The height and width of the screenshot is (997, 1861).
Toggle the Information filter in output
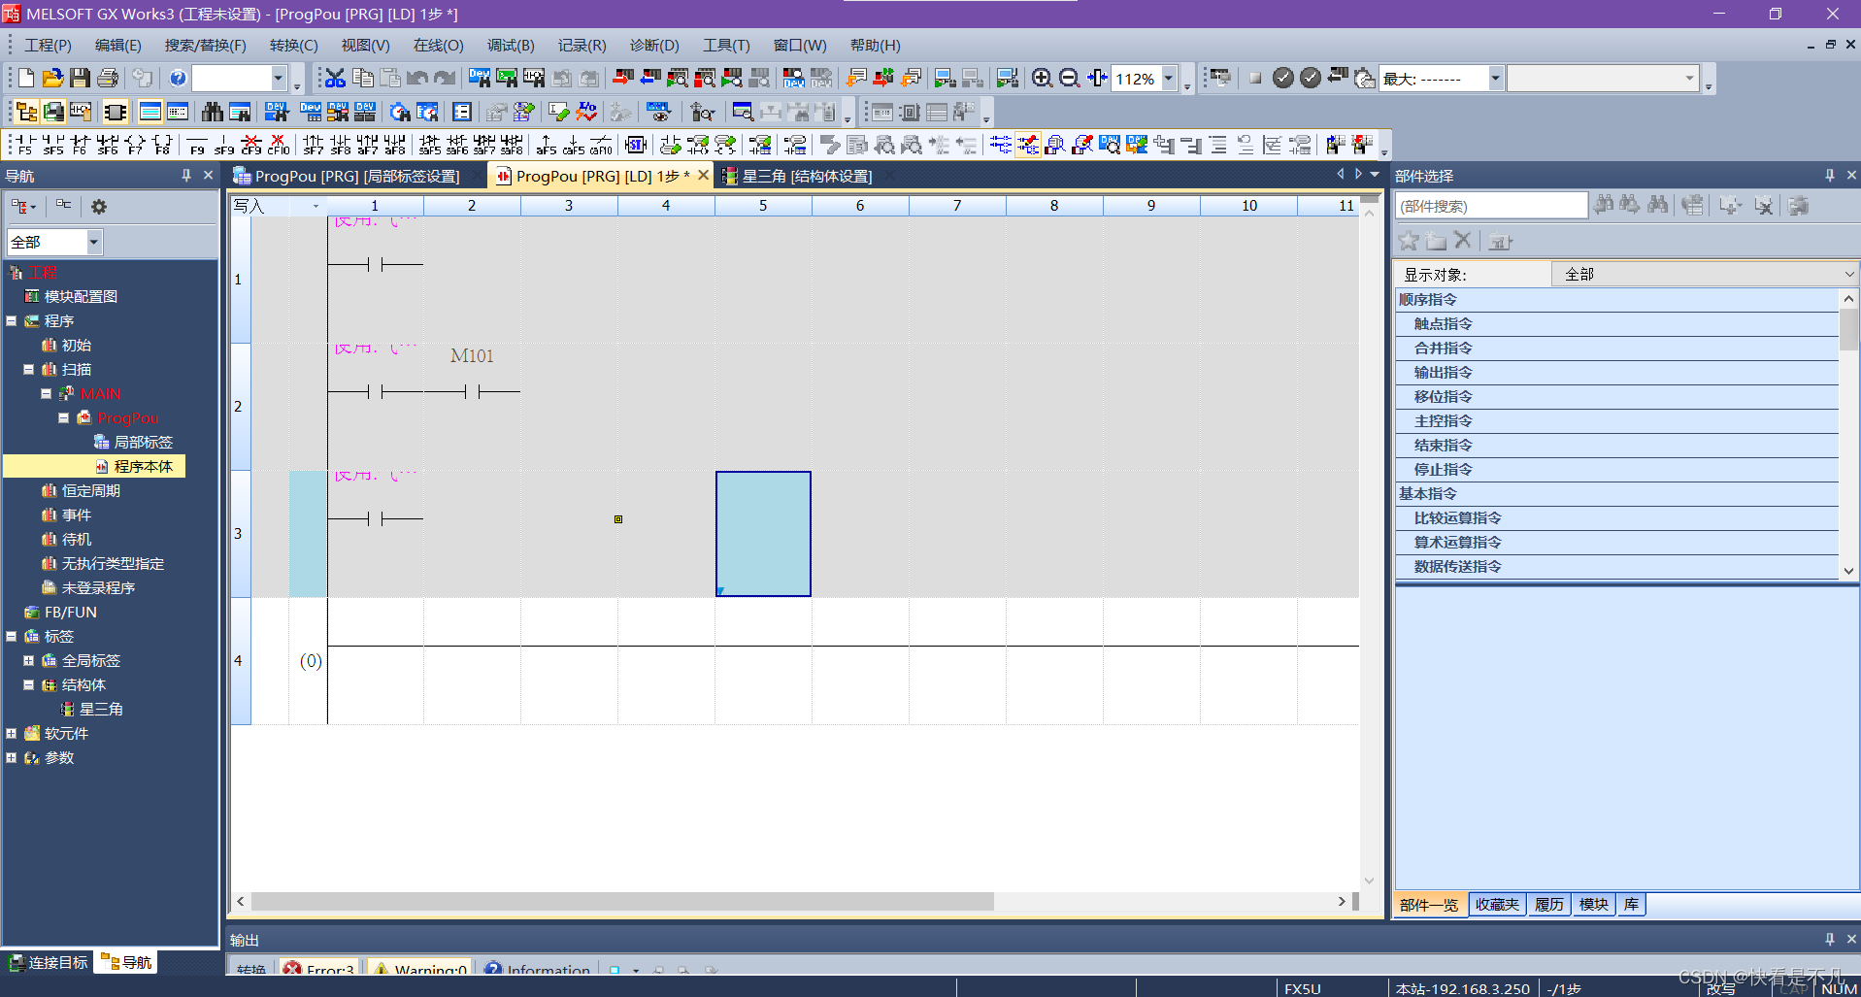pyautogui.click(x=537, y=968)
